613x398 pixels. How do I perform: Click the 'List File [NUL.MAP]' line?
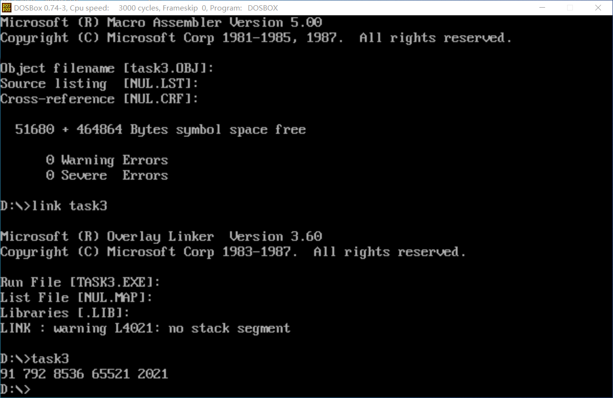click(76, 298)
